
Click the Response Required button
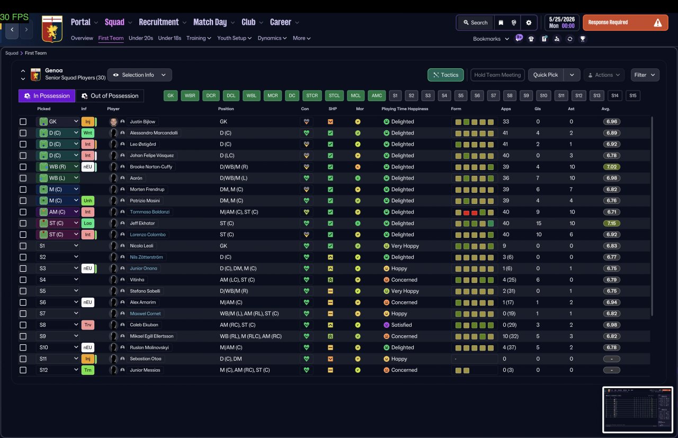tap(625, 23)
